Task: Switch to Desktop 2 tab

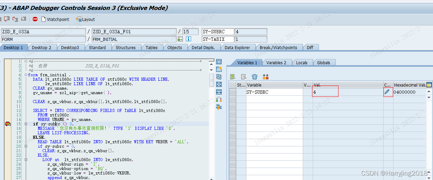Action: click(42, 47)
